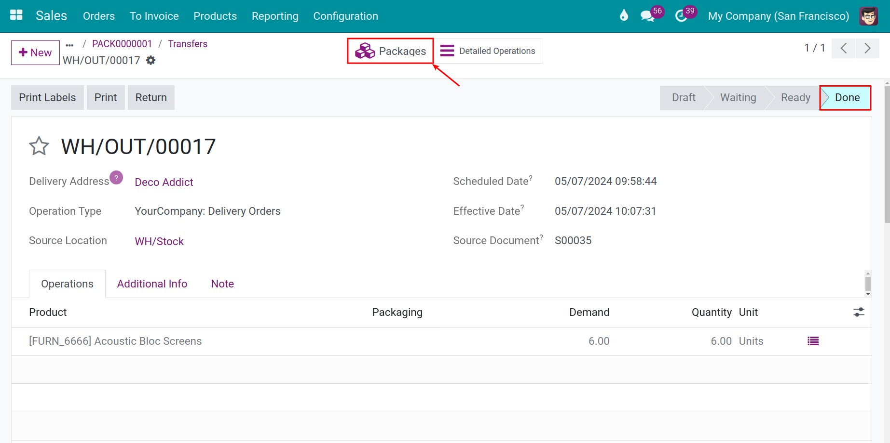Create a new record with New button
This screenshot has width=890, height=443.
[x=35, y=52]
